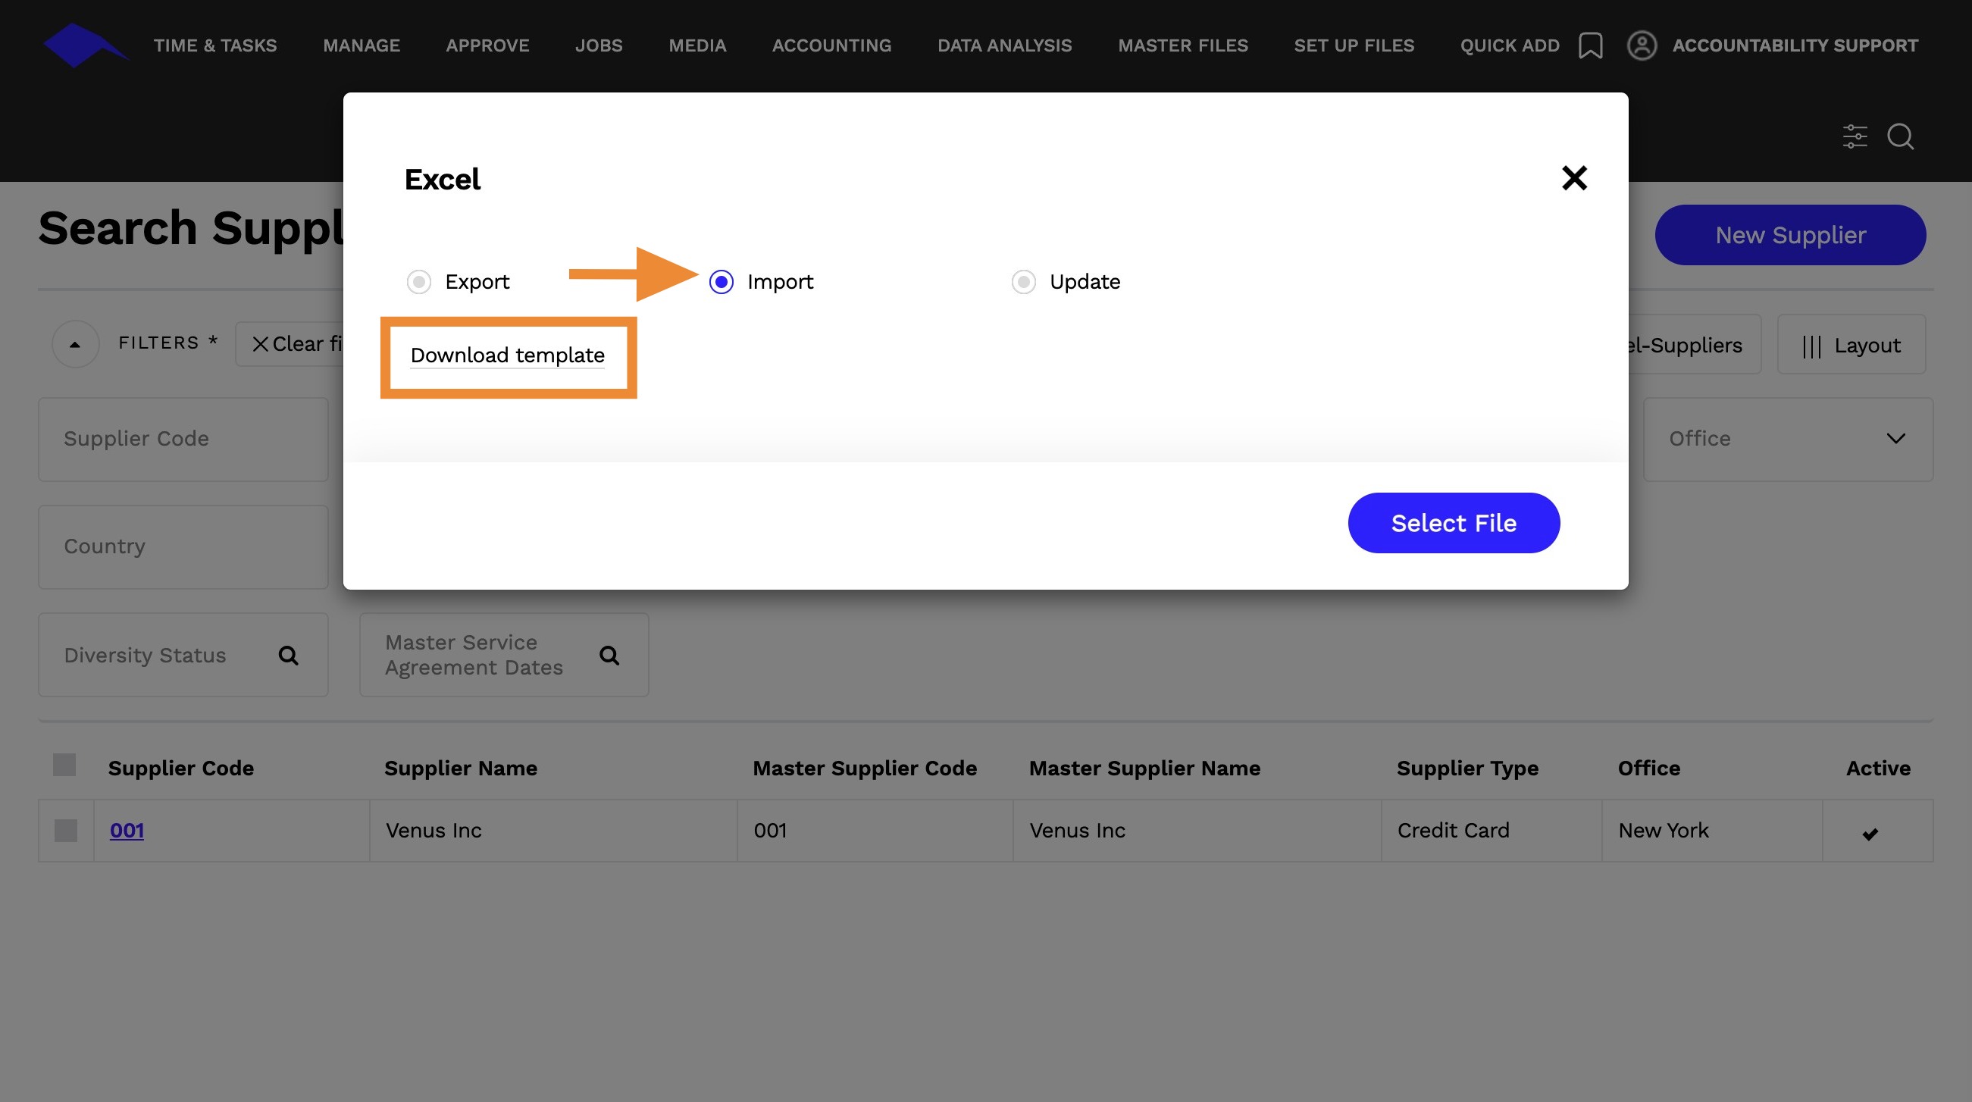This screenshot has height=1102, width=1972.
Task: Click the Office column header
Action: (x=1649, y=768)
